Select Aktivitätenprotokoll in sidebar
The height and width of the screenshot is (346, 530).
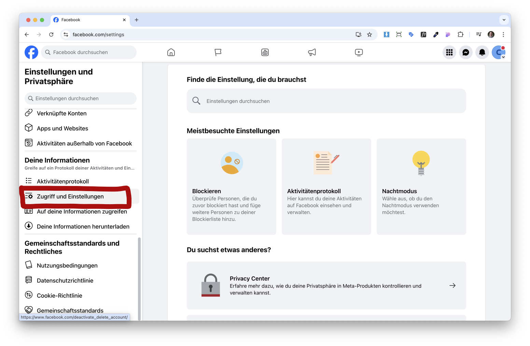tap(63, 181)
